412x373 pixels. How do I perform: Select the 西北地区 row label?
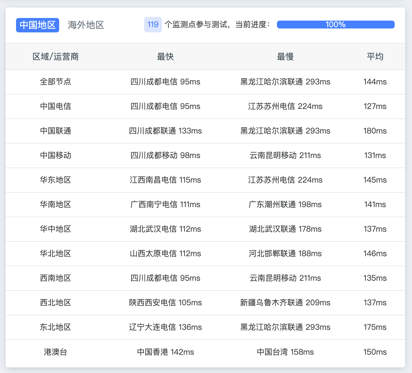56,302
